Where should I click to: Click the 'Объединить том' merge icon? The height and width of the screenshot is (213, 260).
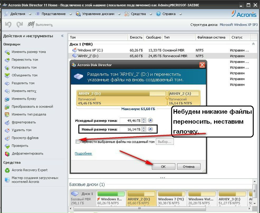7,76
